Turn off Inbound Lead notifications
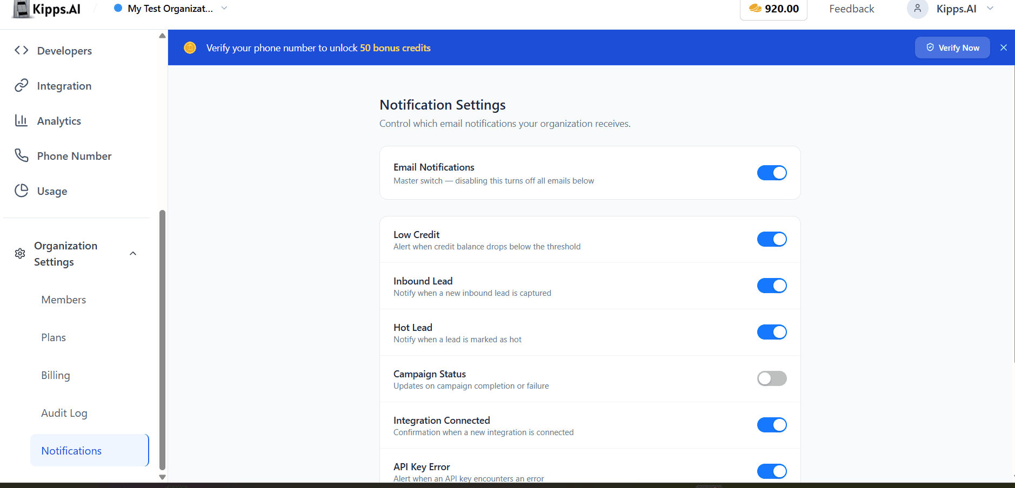 772,286
